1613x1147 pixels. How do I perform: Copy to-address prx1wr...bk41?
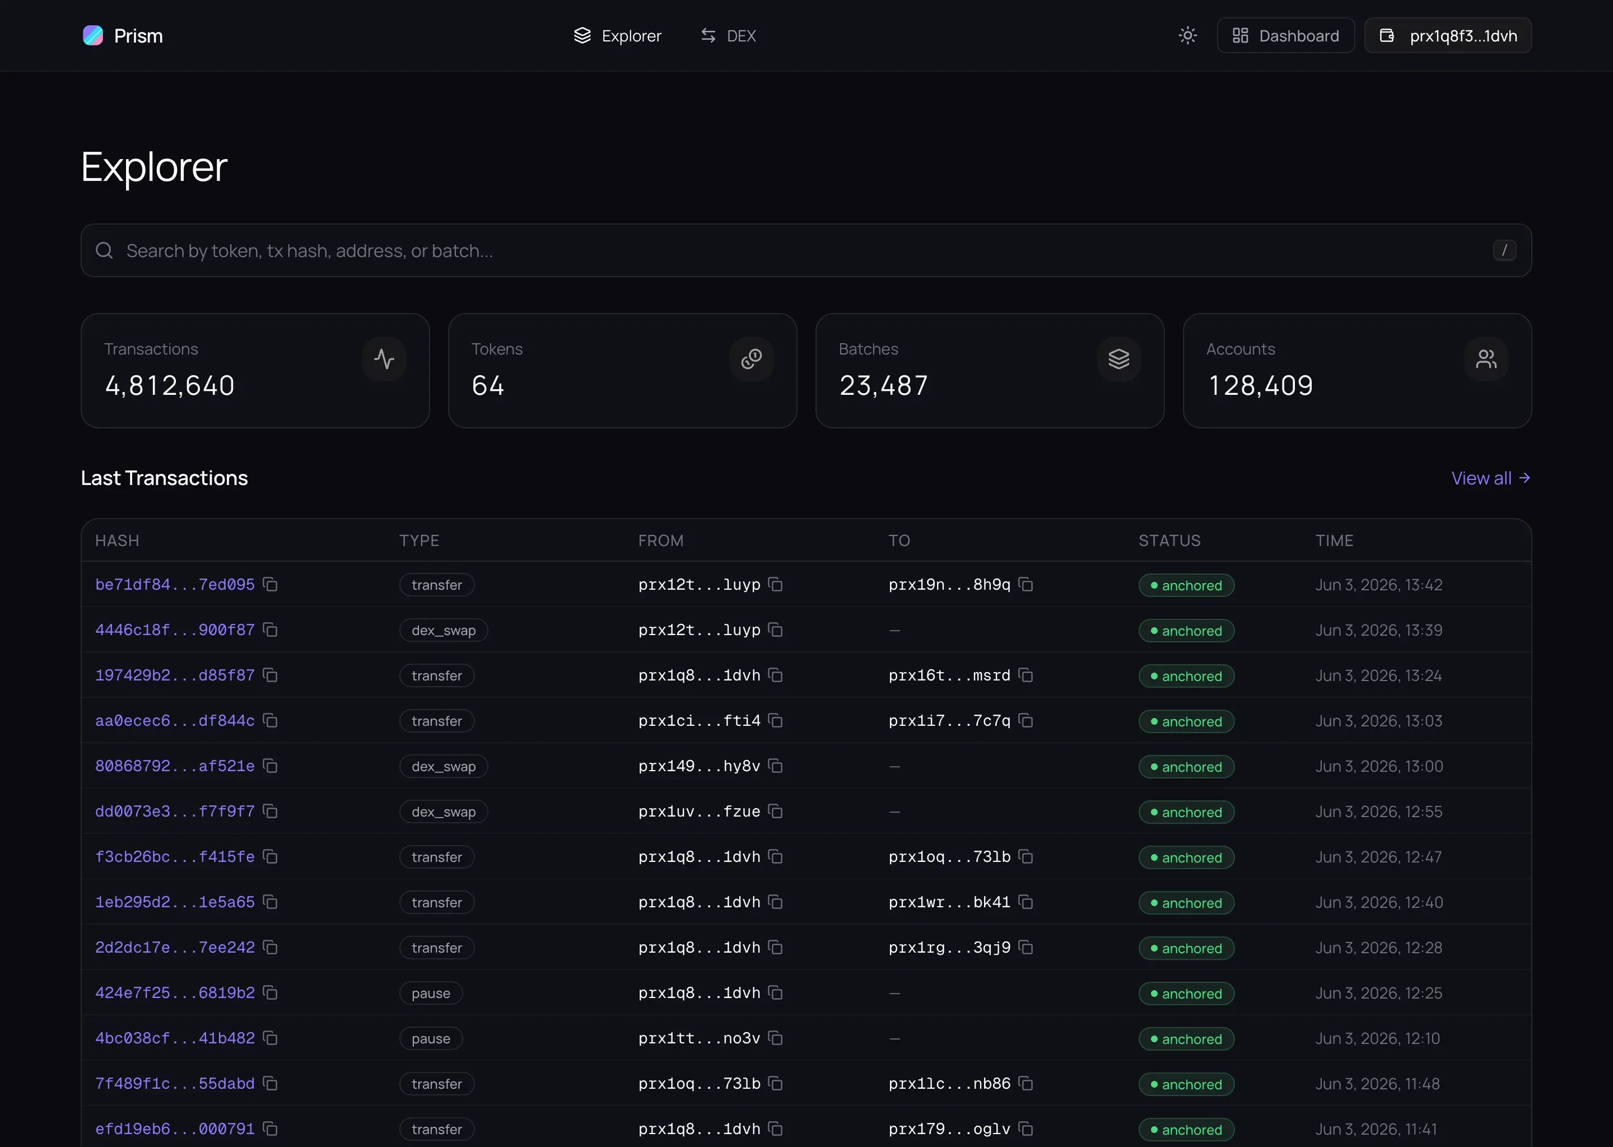[x=1025, y=901]
